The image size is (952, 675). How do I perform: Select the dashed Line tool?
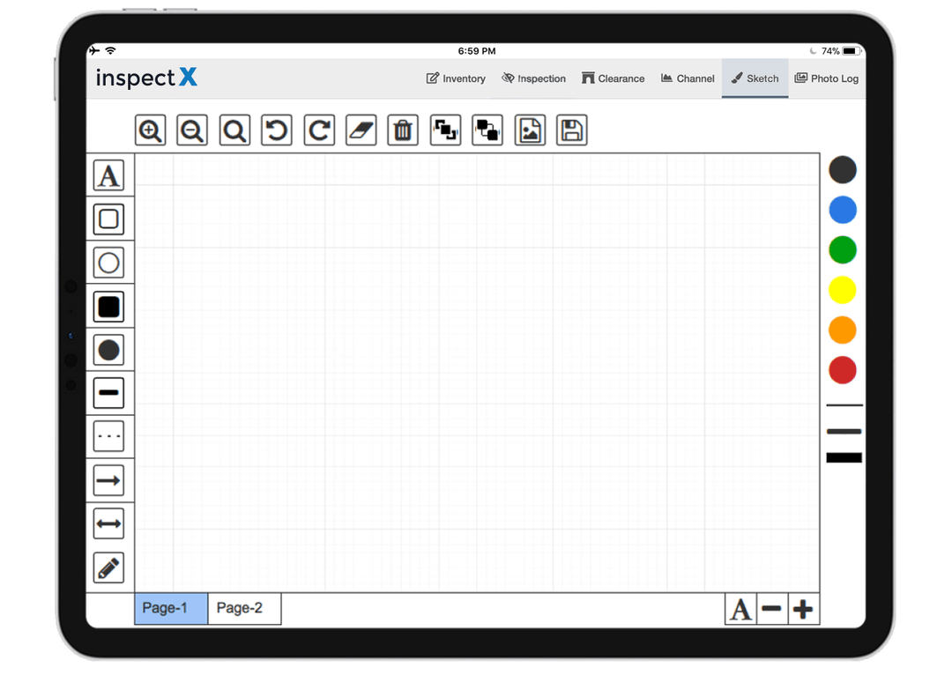109,435
